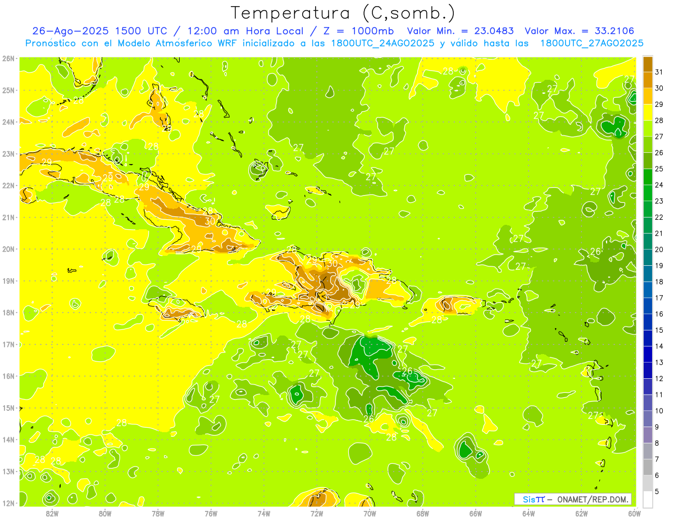Click the '15N' latitude axis label
674x521 pixels.
[8, 408]
